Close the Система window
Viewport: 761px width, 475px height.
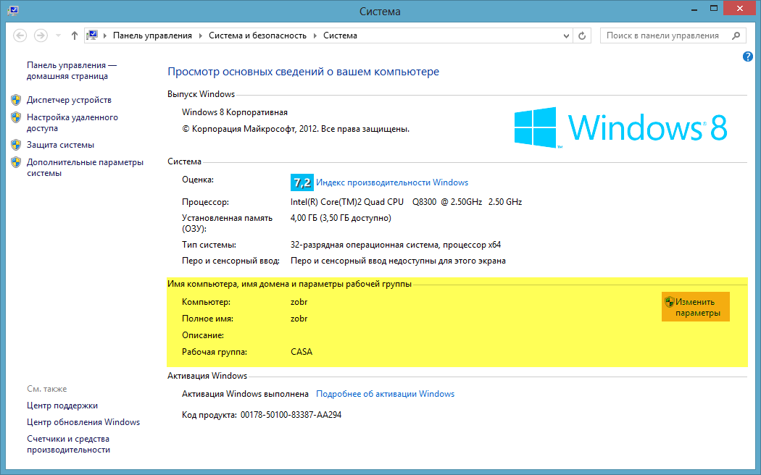tap(740, 9)
